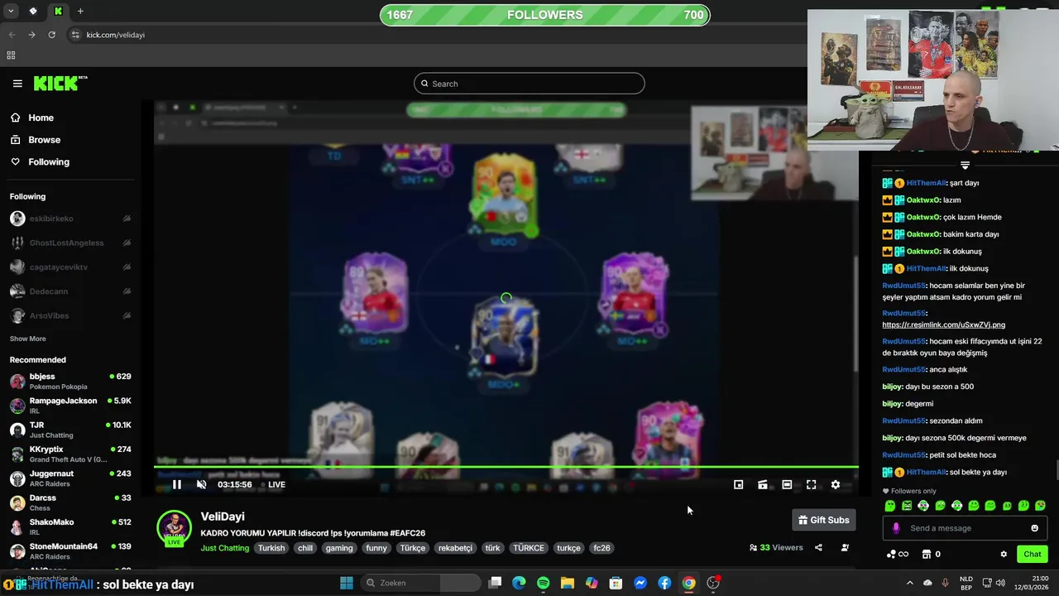
Task: Focus the Send a message field
Action: click(x=965, y=528)
